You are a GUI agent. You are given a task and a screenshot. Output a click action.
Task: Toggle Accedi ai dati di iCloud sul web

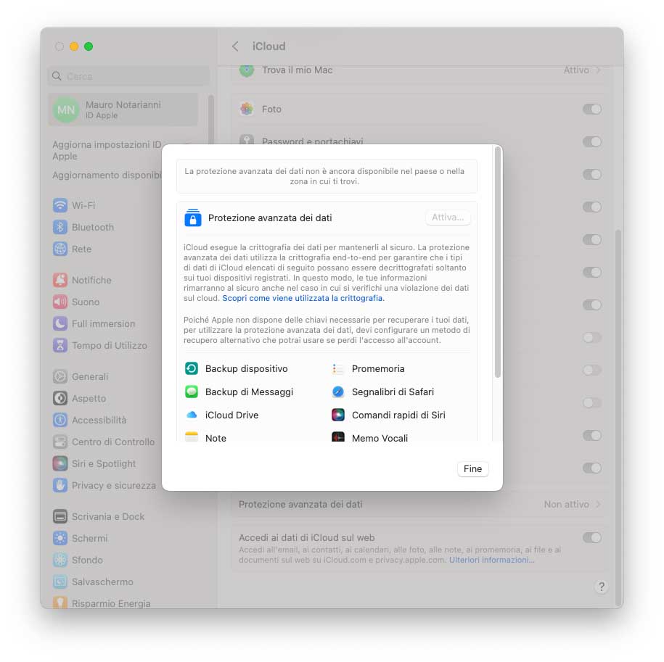(x=592, y=537)
